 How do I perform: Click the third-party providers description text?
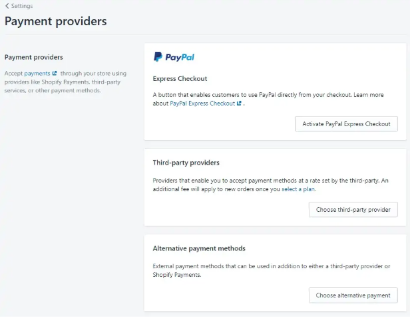click(271, 185)
